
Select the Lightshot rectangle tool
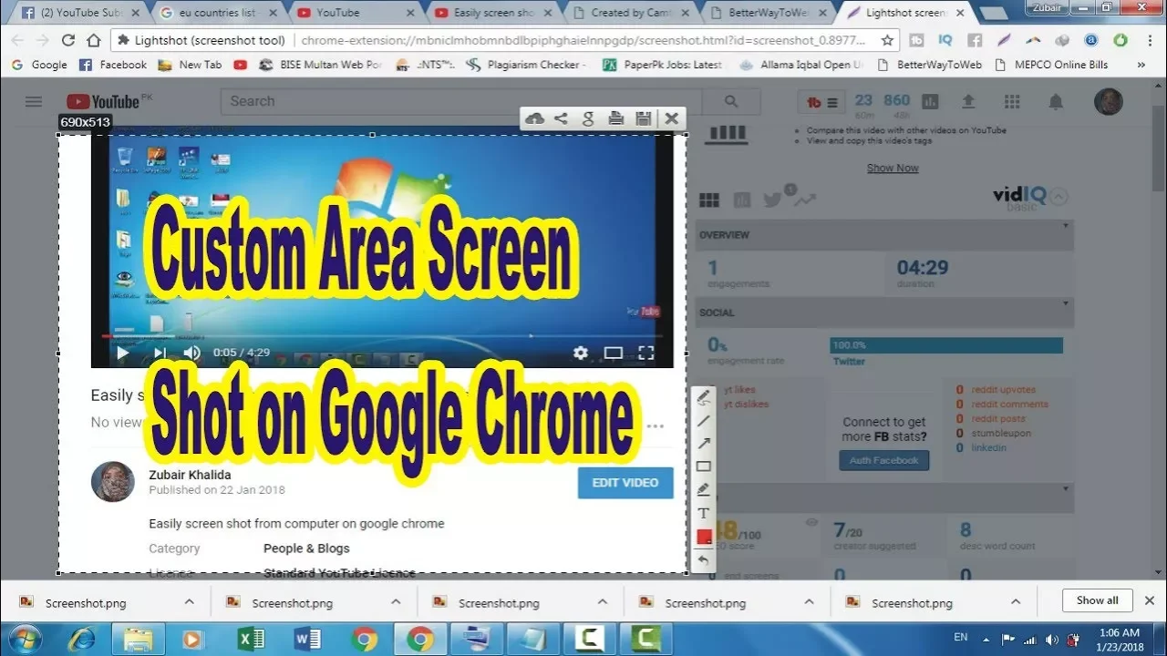tap(704, 466)
